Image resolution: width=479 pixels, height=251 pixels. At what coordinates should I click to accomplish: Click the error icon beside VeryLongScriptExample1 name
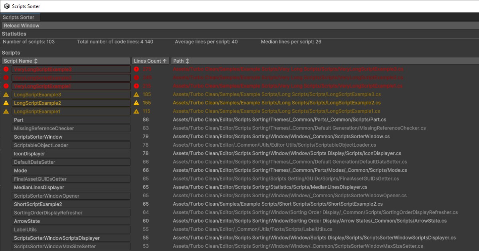click(6, 86)
